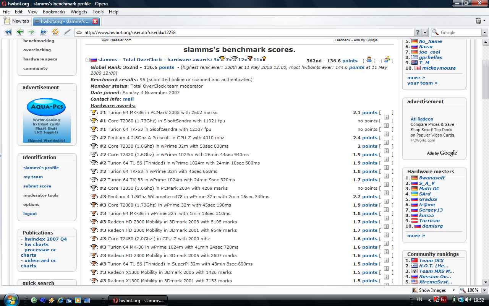Click the your team » link
The width and height of the screenshot is (489, 306).
coord(423,83)
